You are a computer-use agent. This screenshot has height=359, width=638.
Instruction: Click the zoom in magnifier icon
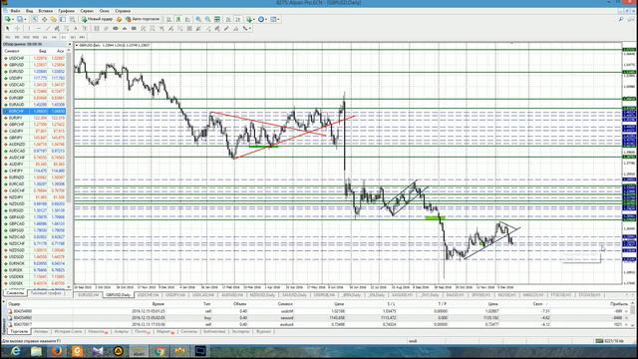pos(199,19)
